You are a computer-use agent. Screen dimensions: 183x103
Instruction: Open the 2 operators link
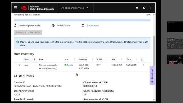[x=93, y=25]
